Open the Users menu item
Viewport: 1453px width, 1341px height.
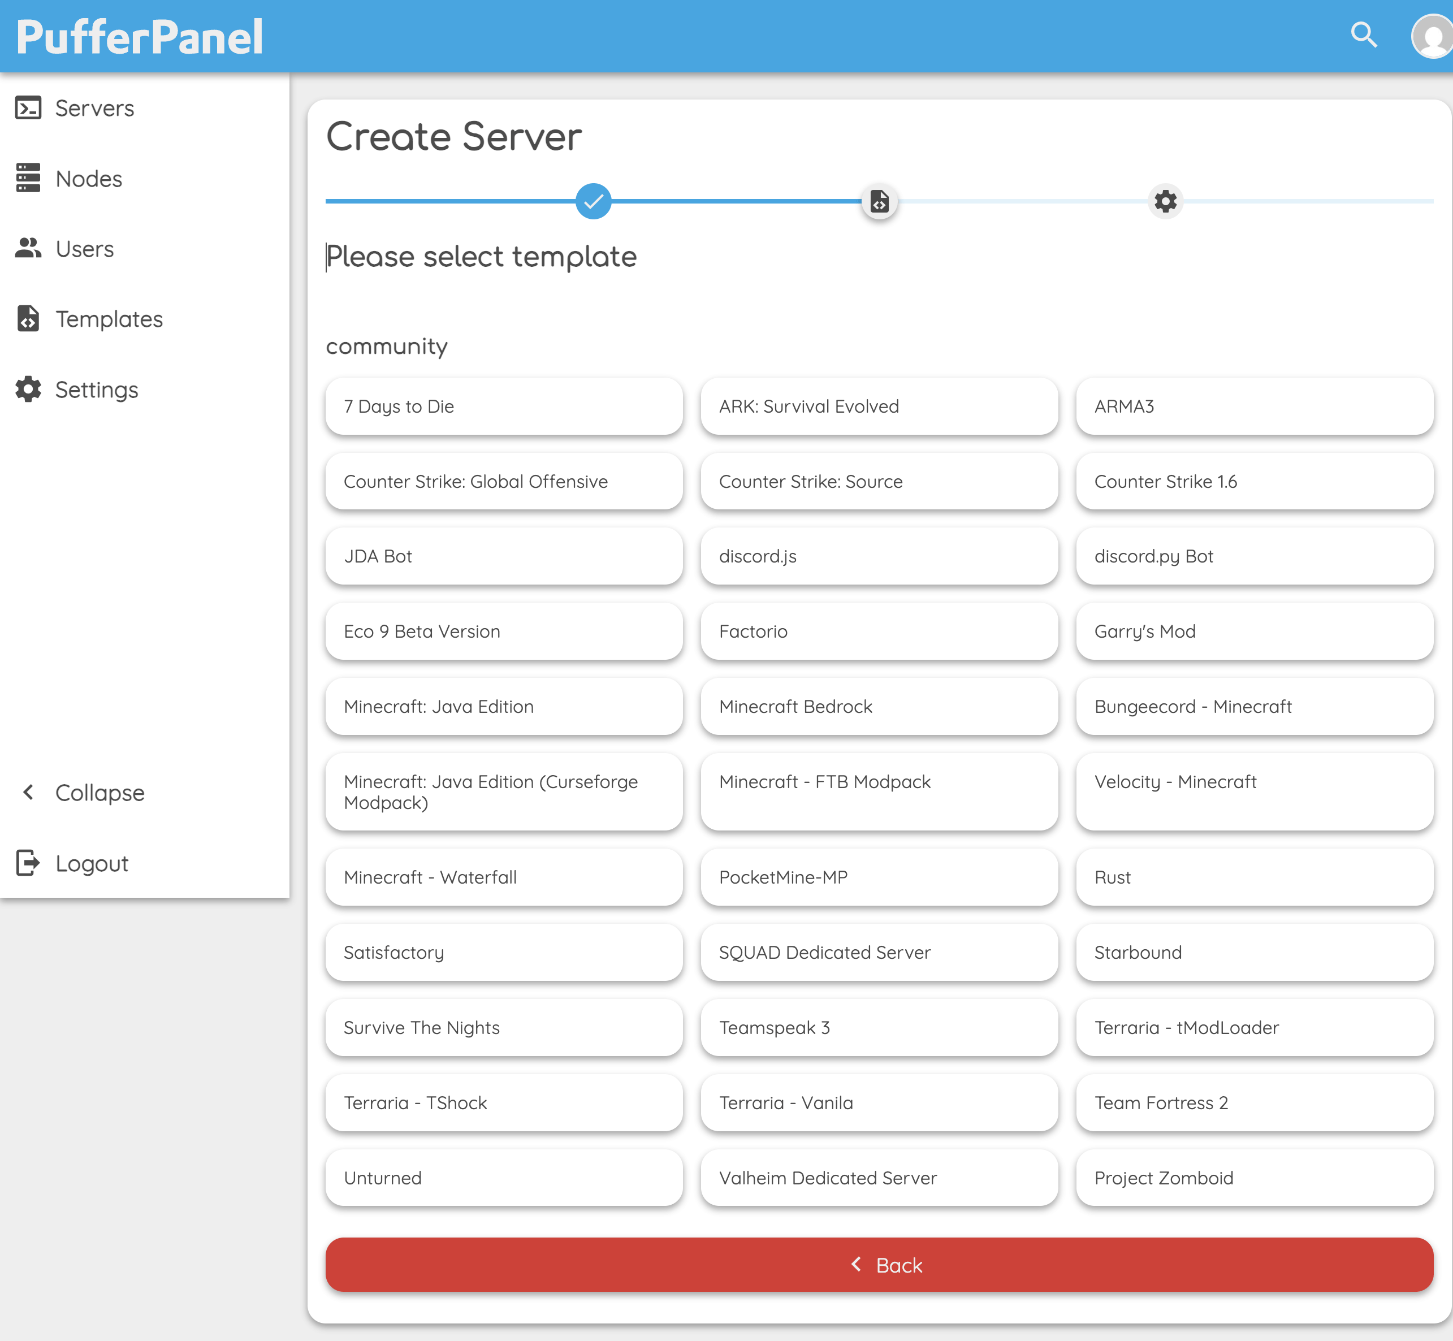pos(144,249)
